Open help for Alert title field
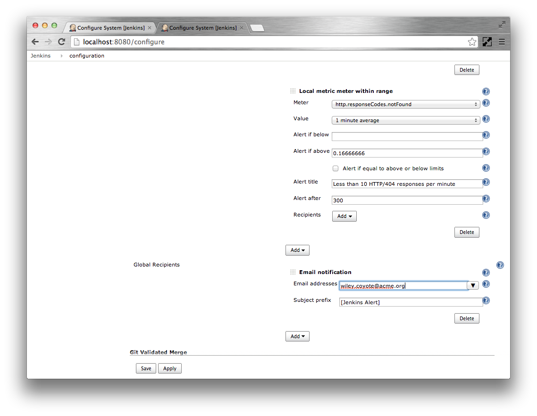 [x=486, y=182]
